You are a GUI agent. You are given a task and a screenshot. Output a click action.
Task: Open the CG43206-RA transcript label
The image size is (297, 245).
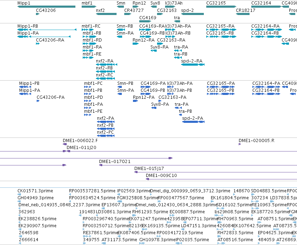tap(50, 40)
